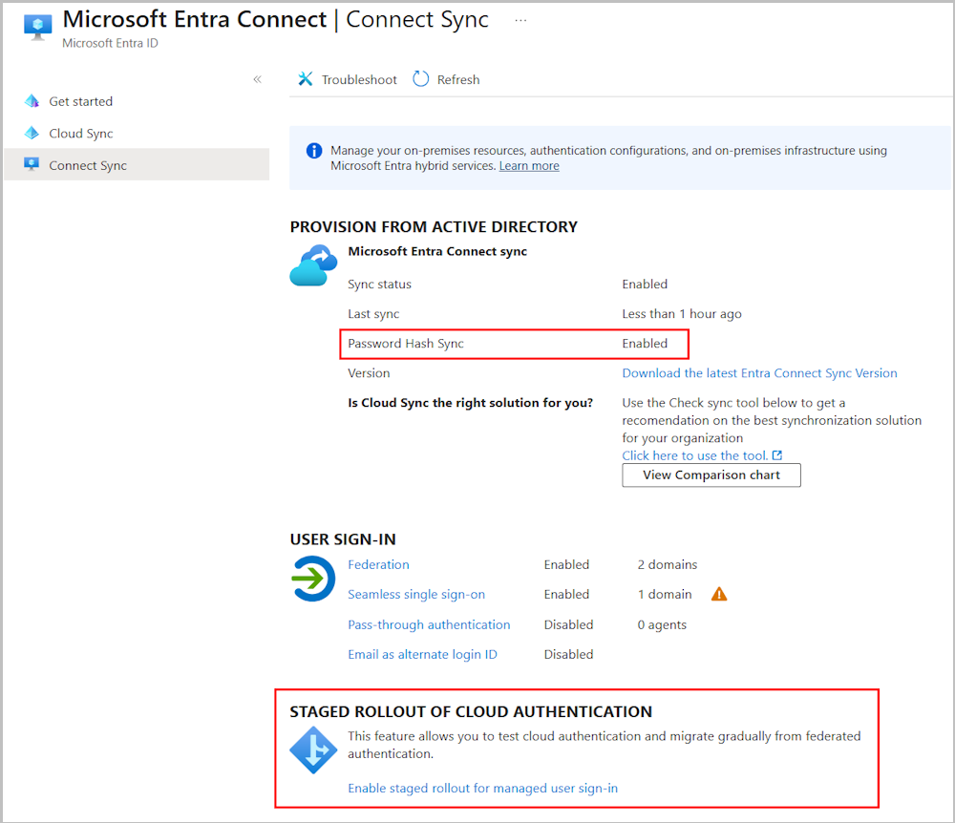This screenshot has height=823, width=955.
Task: Click the Staged Rollout diamond icon
Action: click(313, 749)
